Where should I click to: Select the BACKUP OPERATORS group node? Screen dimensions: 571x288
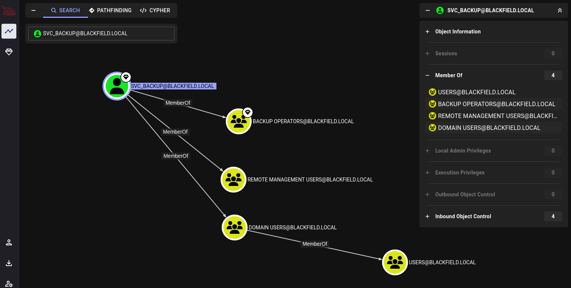click(239, 121)
